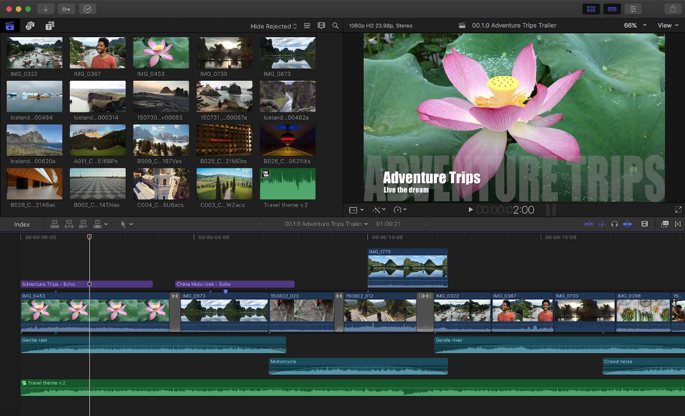Open the timeline Index panel
Screen dimensions: 685x416
[x=22, y=224]
